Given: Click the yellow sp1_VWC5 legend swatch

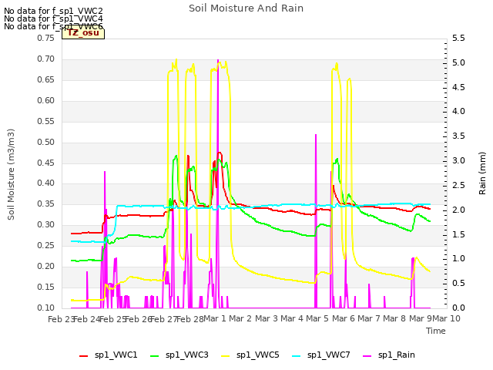Looking at the screenshot, I should click(225, 356).
